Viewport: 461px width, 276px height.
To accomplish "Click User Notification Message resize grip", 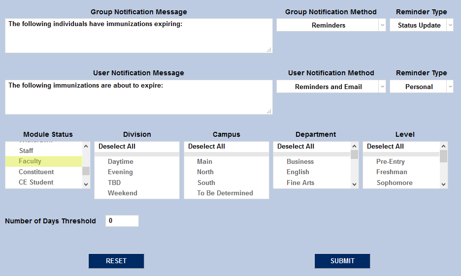I will click(269, 111).
